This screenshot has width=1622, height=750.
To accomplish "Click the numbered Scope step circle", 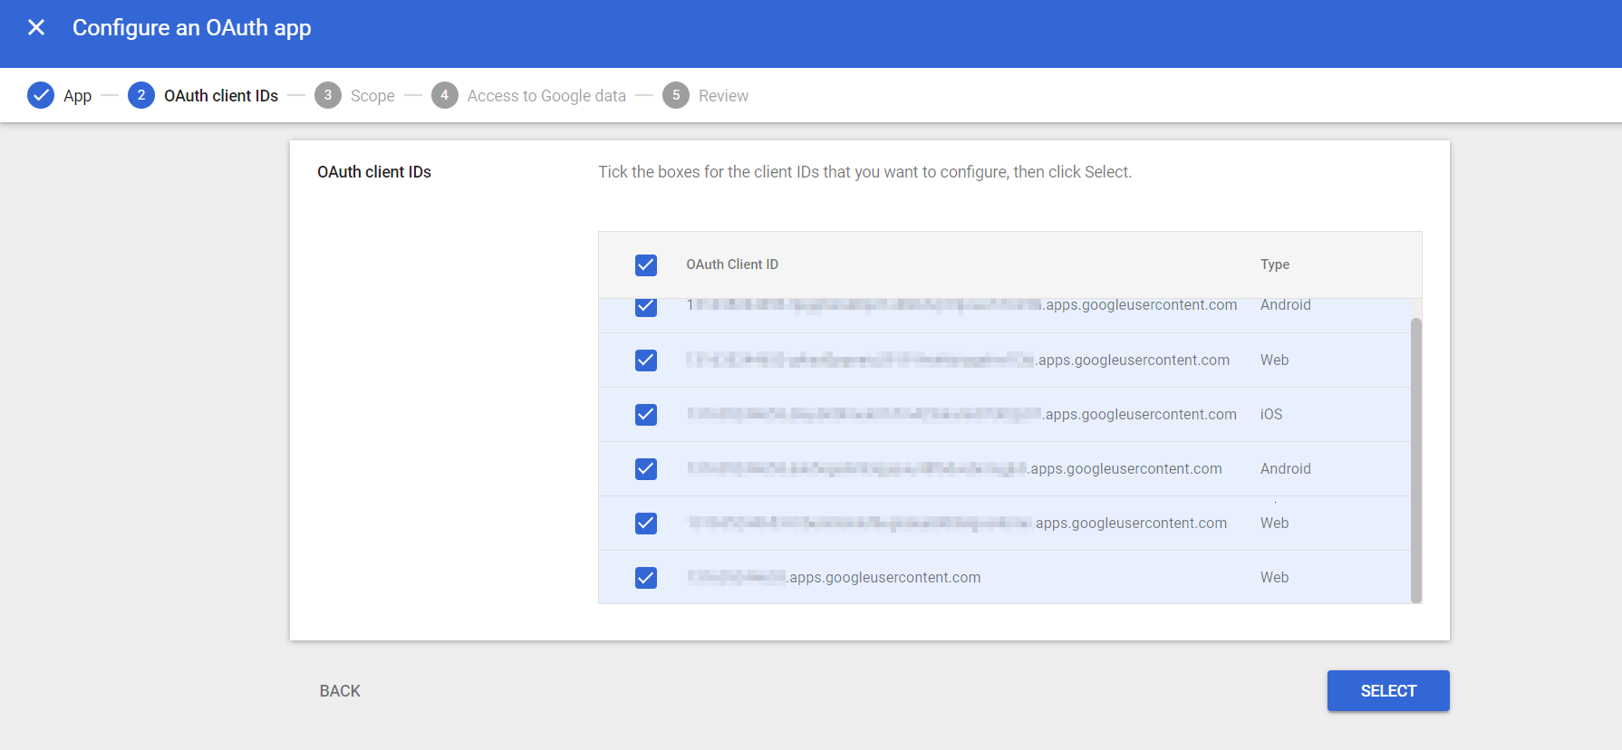I will 328,94.
